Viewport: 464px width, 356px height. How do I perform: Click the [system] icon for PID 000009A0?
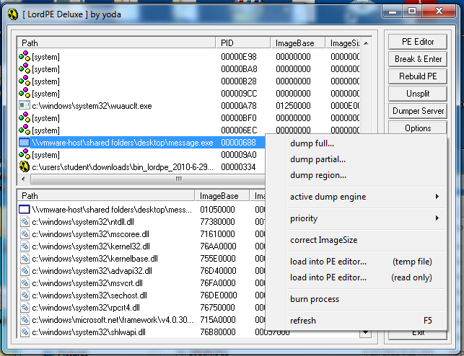click(25, 154)
